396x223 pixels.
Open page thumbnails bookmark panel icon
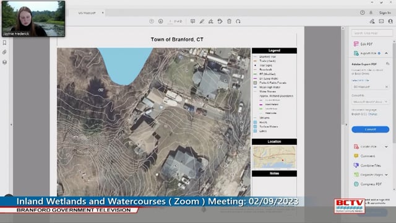[x=4, y=43]
